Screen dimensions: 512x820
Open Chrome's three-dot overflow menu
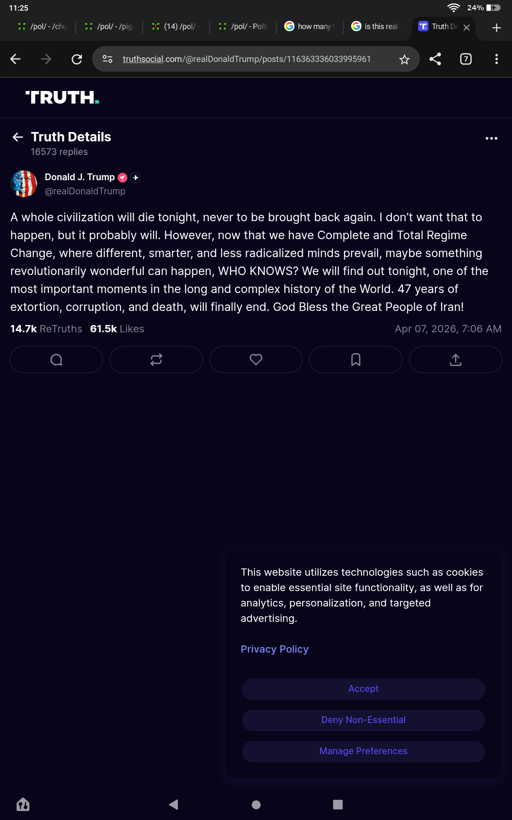pos(497,59)
